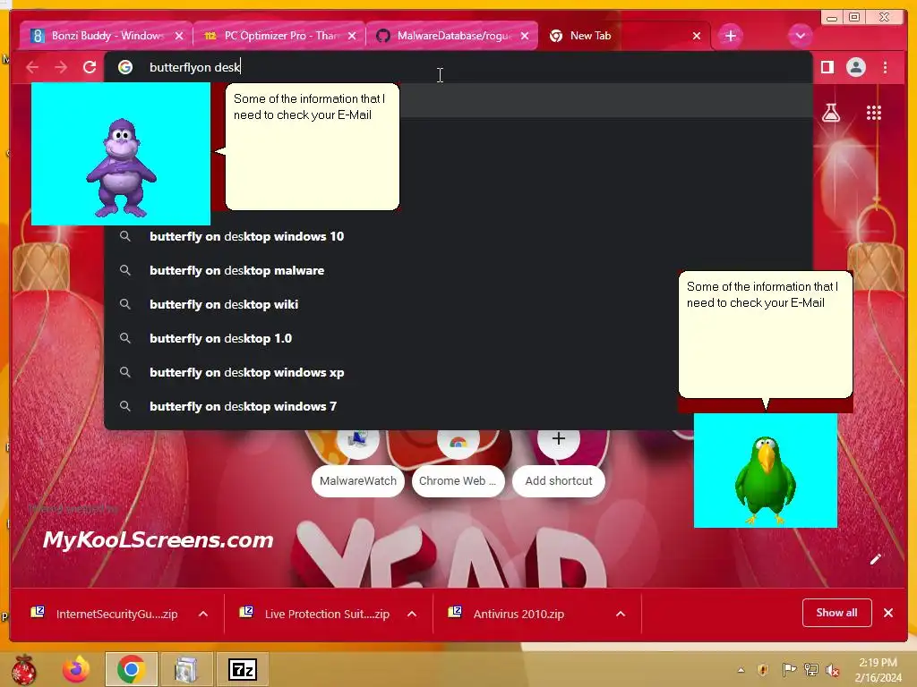Show hidden tray icons arrow
Viewport: 917px width, 687px height.
741,669
